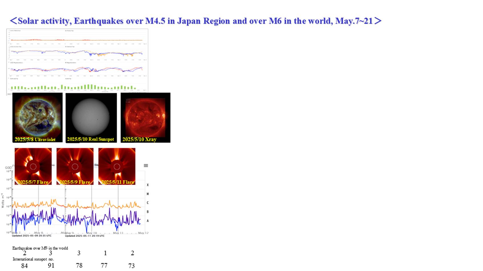Click the B flare class label
Viewport: 483px width, 271px height.
(148, 212)
